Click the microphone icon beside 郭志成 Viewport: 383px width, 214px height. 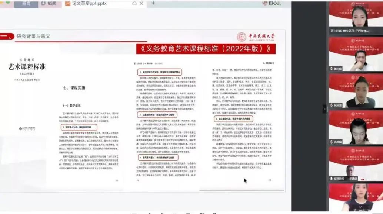[332, 69]
